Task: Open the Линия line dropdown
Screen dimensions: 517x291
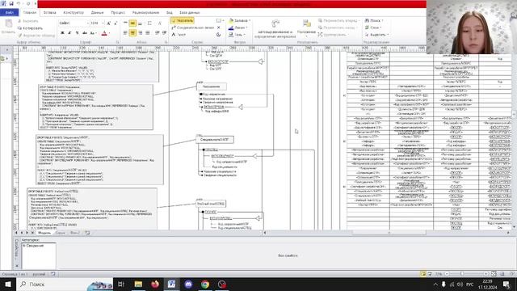Action: coord(238,27)
